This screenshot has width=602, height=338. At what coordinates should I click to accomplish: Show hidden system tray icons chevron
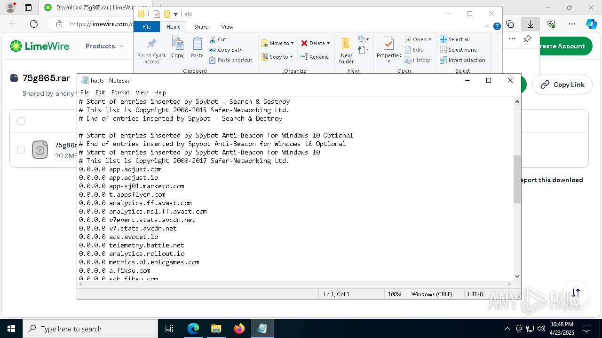[x=507, y=329]
